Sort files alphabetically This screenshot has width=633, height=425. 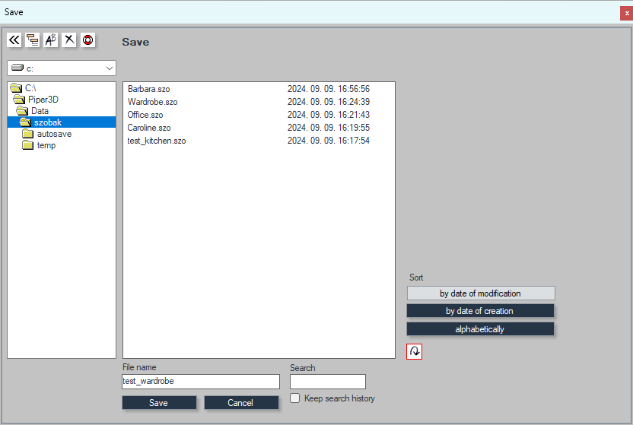coord(480,329)
